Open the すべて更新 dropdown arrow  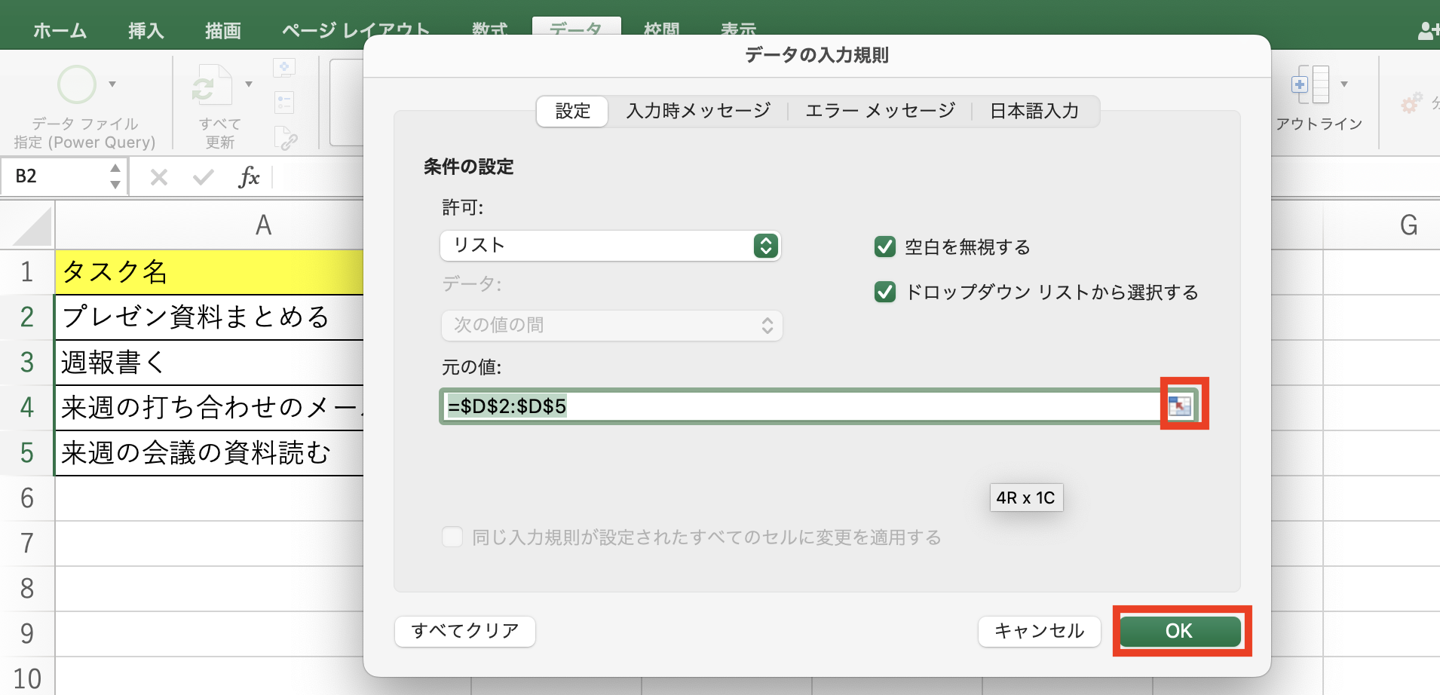point(250,85)
